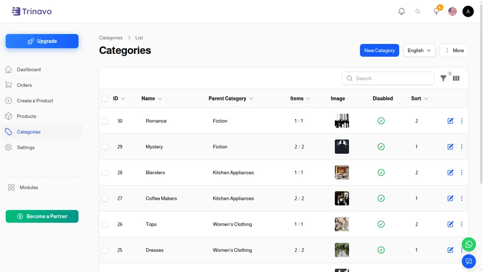Select all rows checkbox in header
Screen dimensions: 483x272
click(105, 99)
